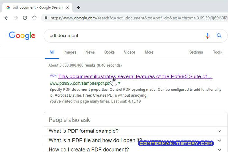Viewport: 228px width, 152px height.
Task: Start voice search with microphone icon
Action: 208,35
